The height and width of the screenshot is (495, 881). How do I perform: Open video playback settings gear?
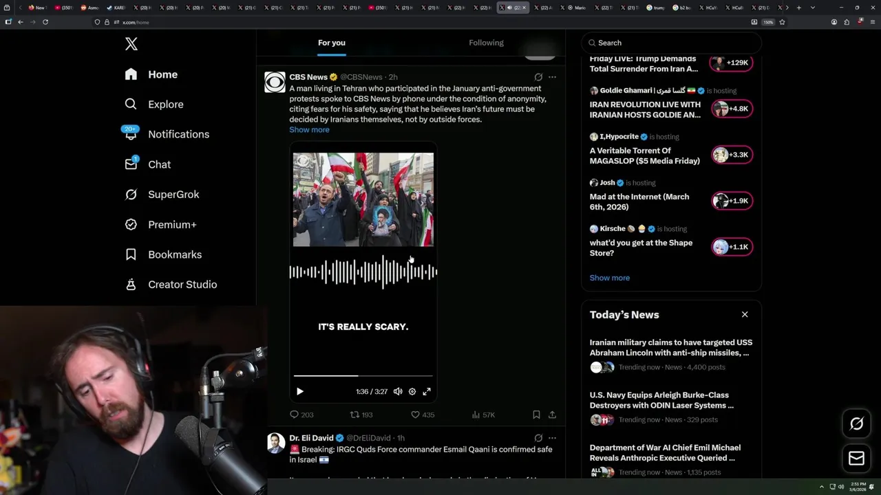(x=412, y=391)
